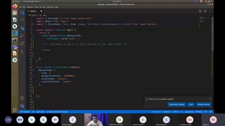Click the Release Notes button
The width and height of the screenshot is (225, 126).
click(x=204, y=104)
